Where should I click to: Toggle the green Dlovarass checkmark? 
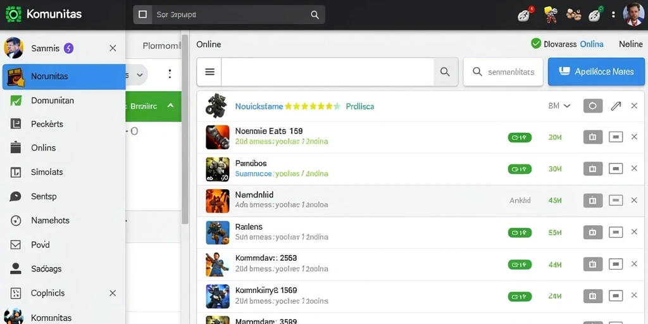coord(536,44)
